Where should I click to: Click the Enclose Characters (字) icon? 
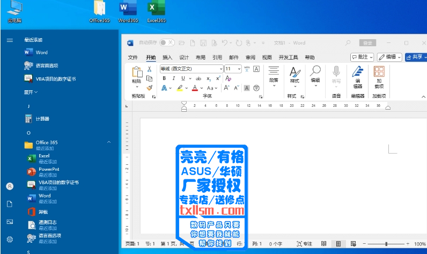coord(256,88)
